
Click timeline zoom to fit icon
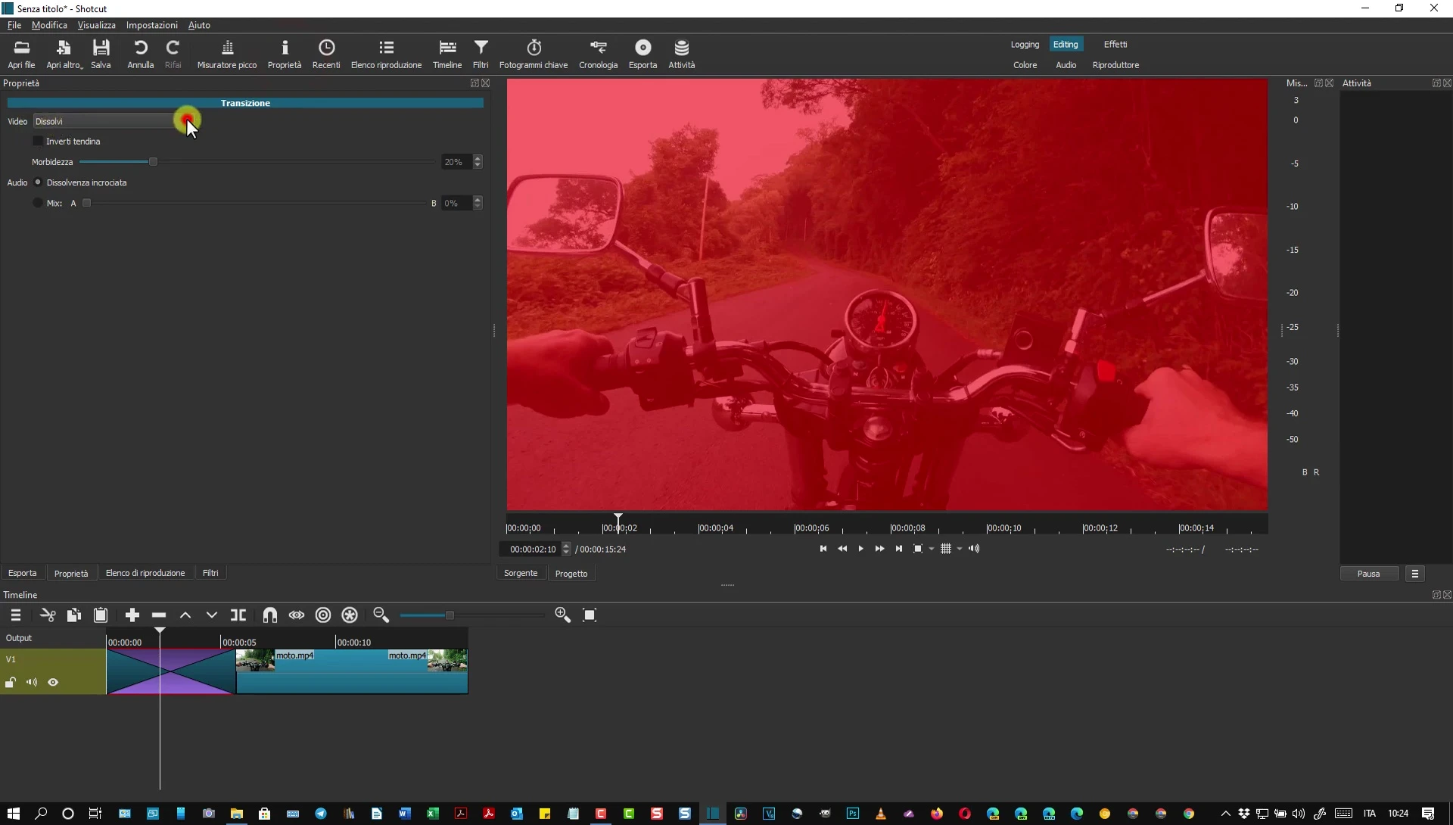click(590, 615)
